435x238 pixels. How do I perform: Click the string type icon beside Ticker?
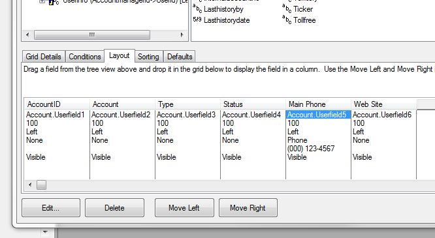click(x=287, y=9)
